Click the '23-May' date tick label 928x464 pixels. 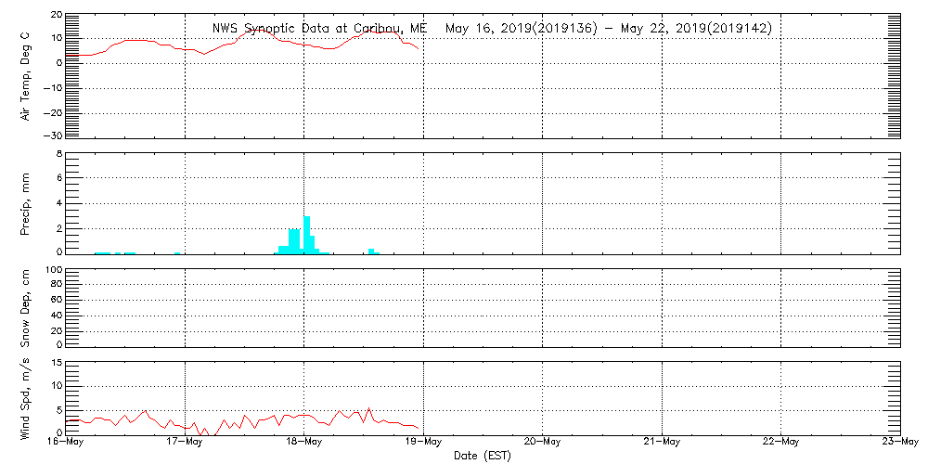[x=900, y=442]
